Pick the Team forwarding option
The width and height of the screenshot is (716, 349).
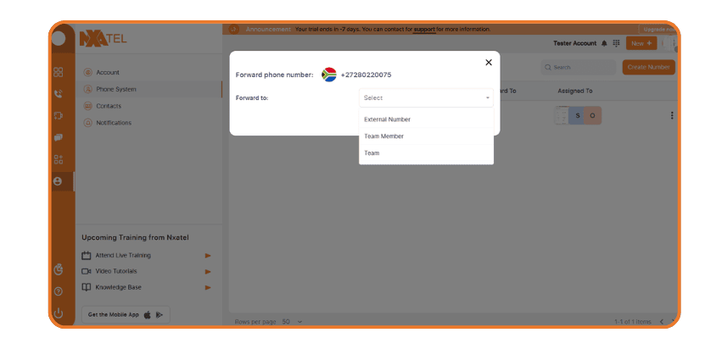tap(372, 153)
